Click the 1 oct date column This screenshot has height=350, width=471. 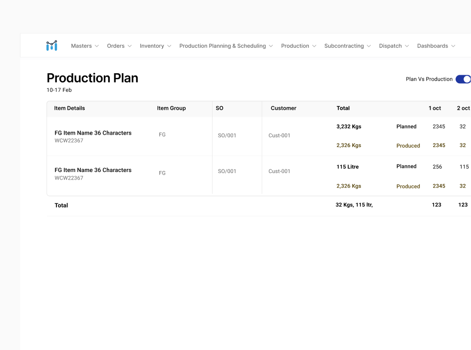pyautogui.click(x=435, y=108)
